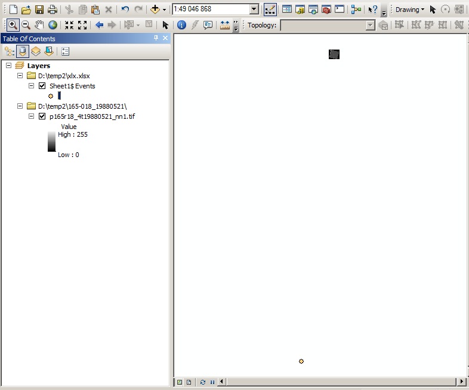469x390 pixels.
Task: Open the Add Data dropdown arrow
Action: click(164, 10)
